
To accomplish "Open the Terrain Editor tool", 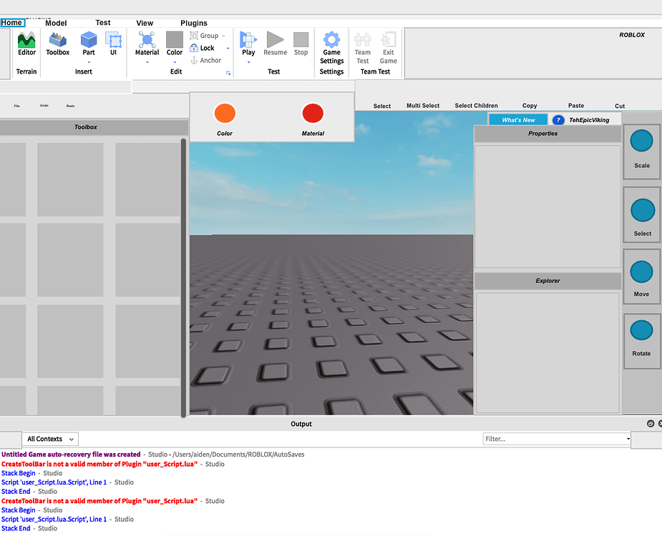I will (x=26, y=44).
